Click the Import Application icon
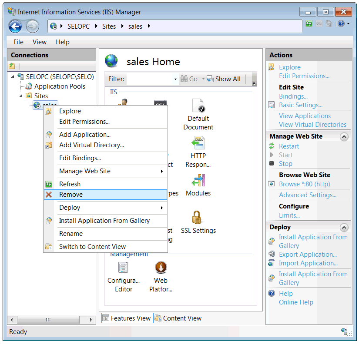This screenshot has width=359, height=344. (272, 263)
